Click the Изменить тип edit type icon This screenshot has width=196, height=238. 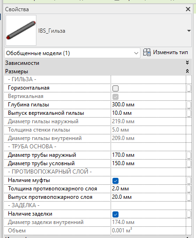[147, 52]
